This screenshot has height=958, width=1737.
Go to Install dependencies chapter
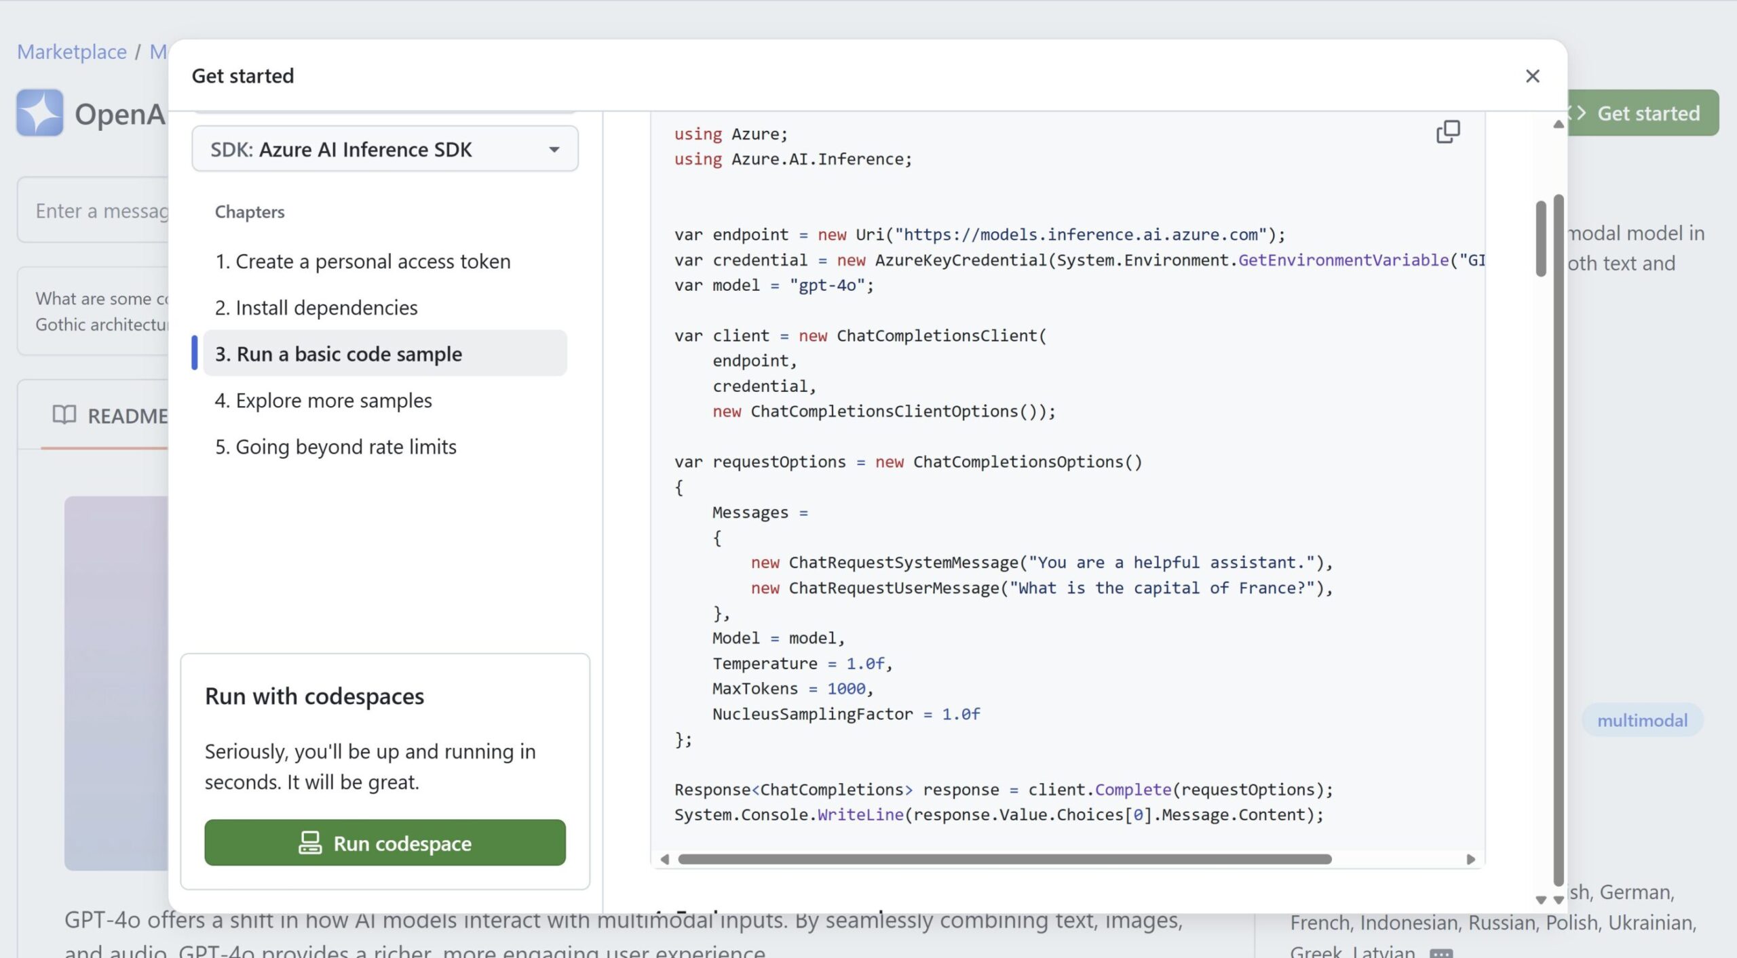tap(316, 308)
